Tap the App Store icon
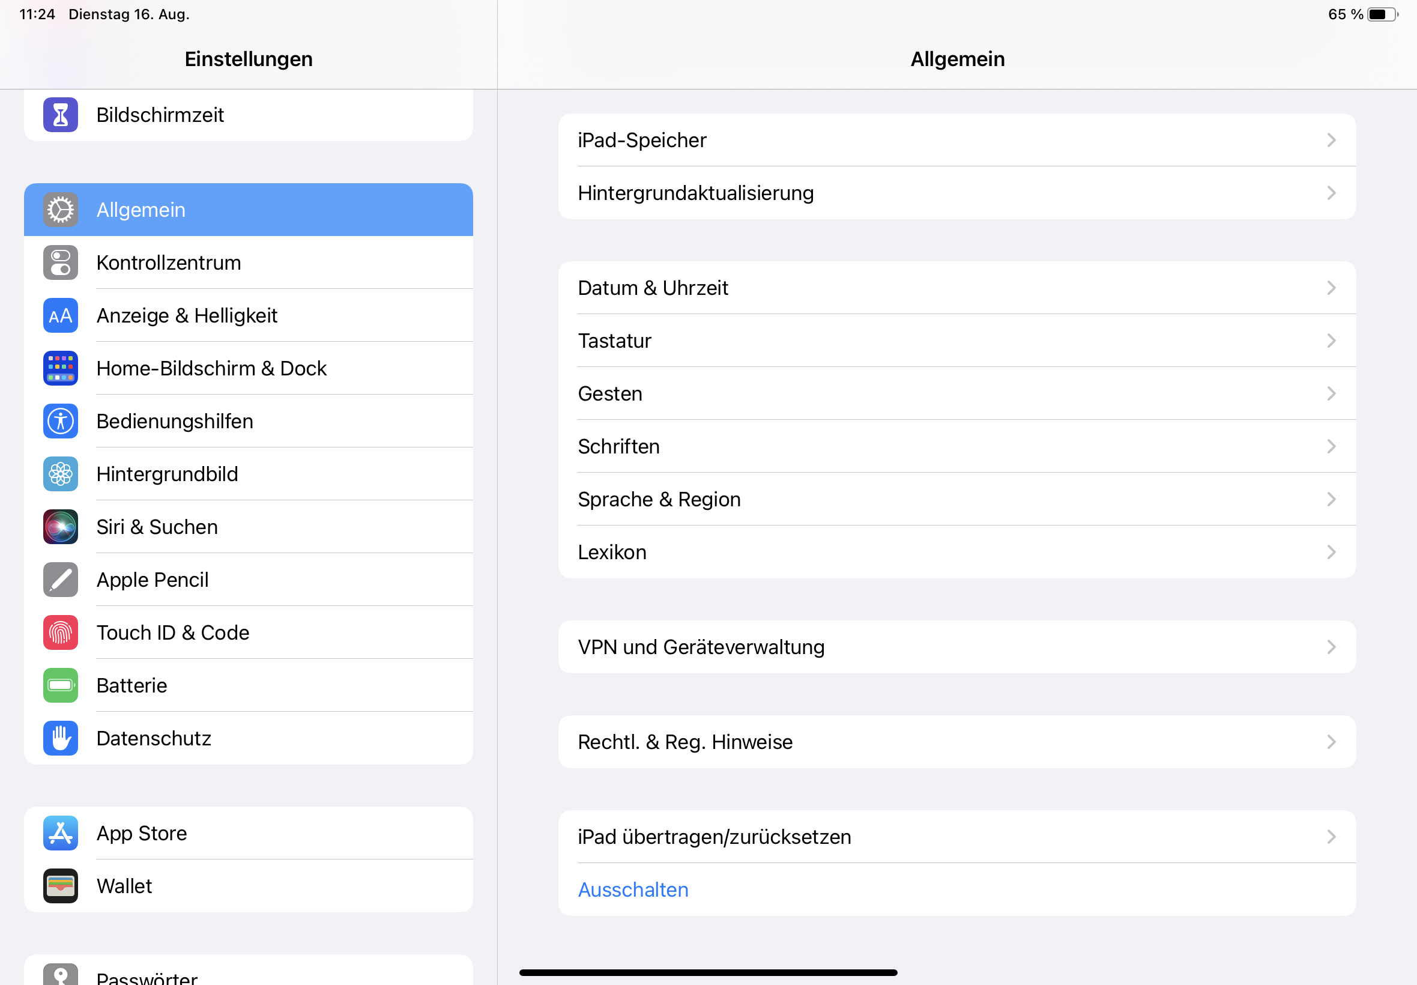Image resolution: width=1417 pixels, height=985 pixels. (x=61, y=833)
